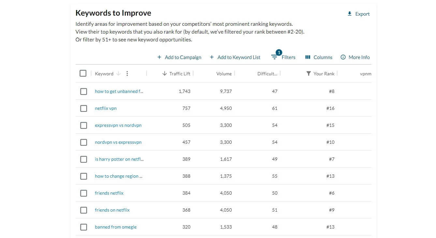This screenshot has height=238, width=436.
Task: Sort by Keyword column arrow
Action: (118, 74)
